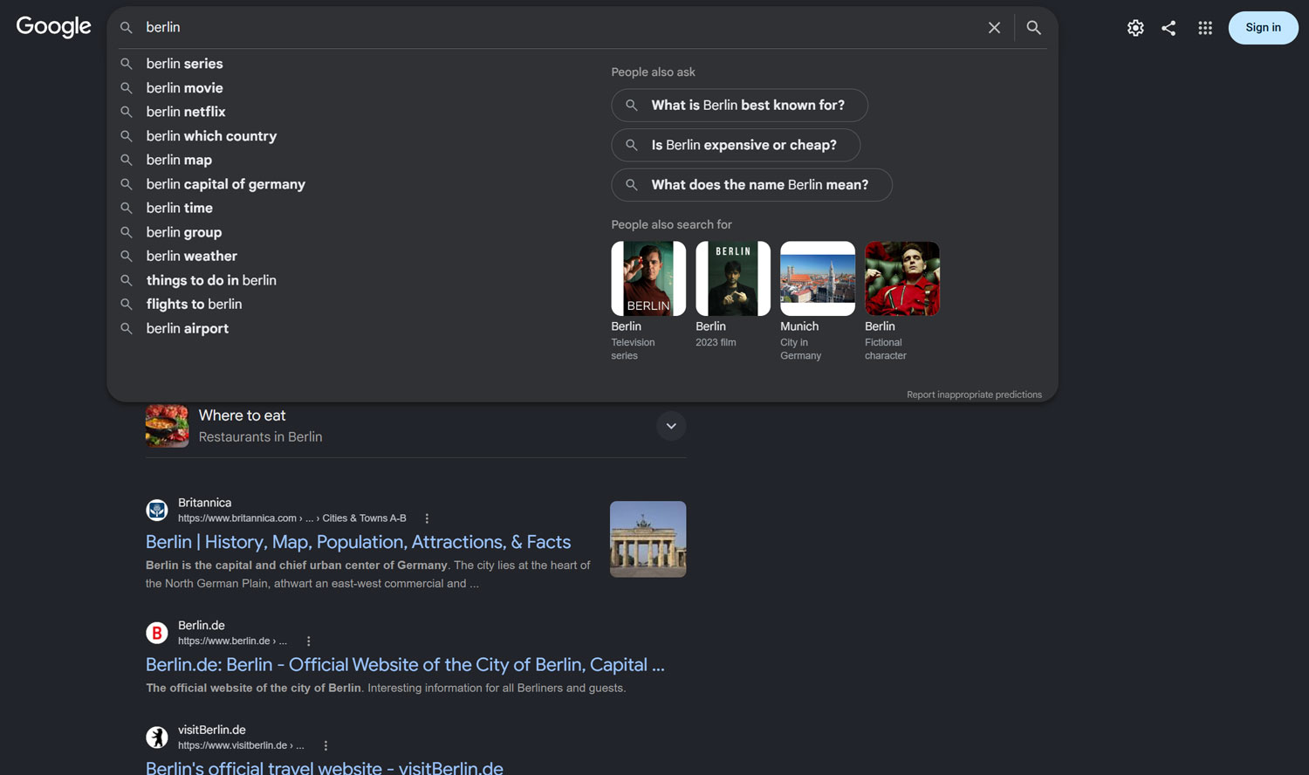
Task: Open Britannica 'Berlin | History, Map, Population' link
Action: 358,542
